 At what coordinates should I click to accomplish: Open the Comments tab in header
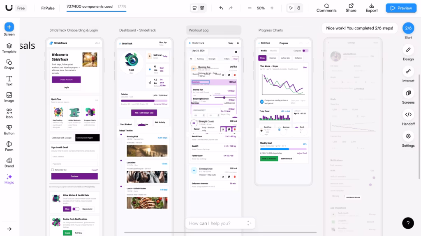tap(326, 8)
